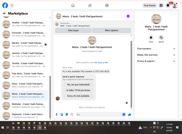Choose a sticker icon

click(67, 114)
